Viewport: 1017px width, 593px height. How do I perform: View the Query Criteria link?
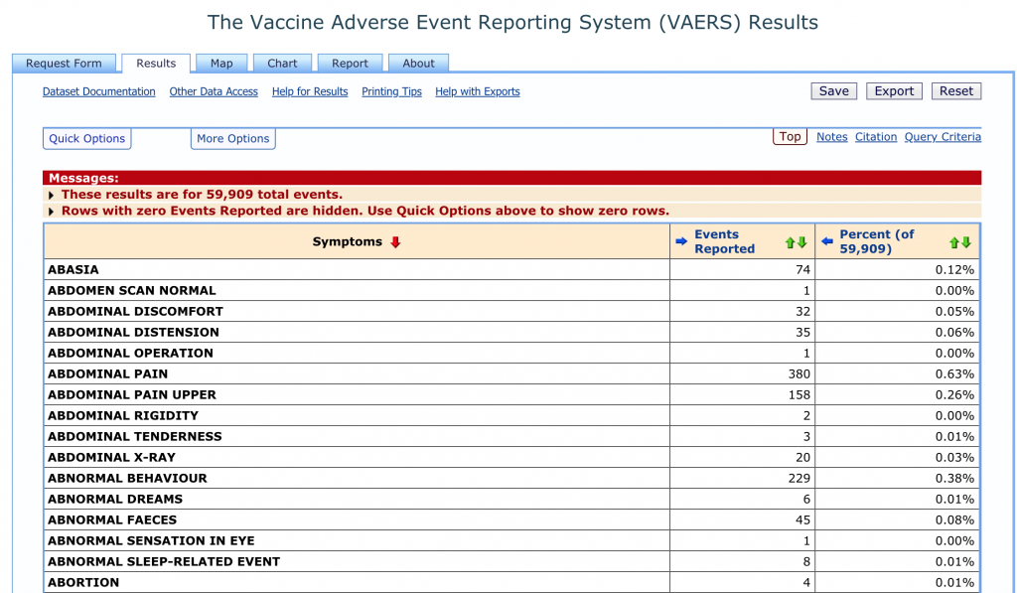point(944,137)
